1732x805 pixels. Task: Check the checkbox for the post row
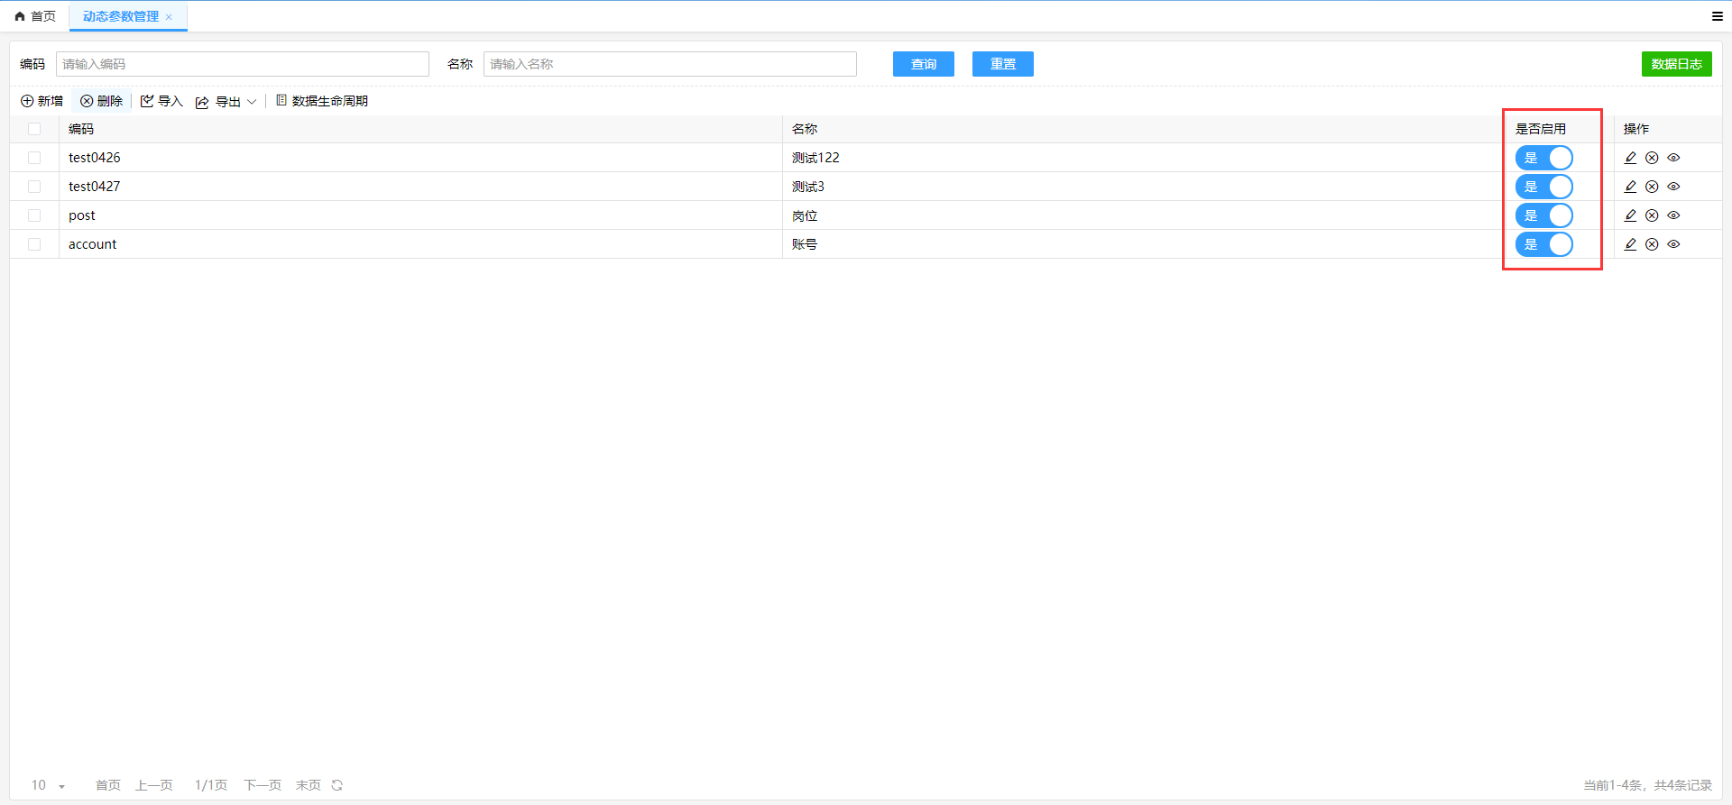point(34,215)
